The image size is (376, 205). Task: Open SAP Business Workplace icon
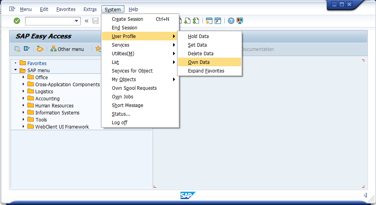(x=40, y=49)
